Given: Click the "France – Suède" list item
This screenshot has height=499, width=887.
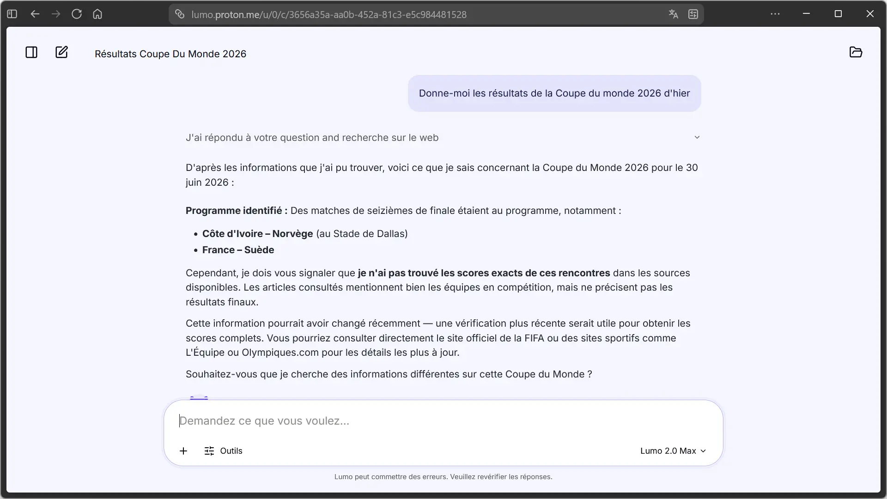Looking at the screenshot, I should [x=238, y=250].
